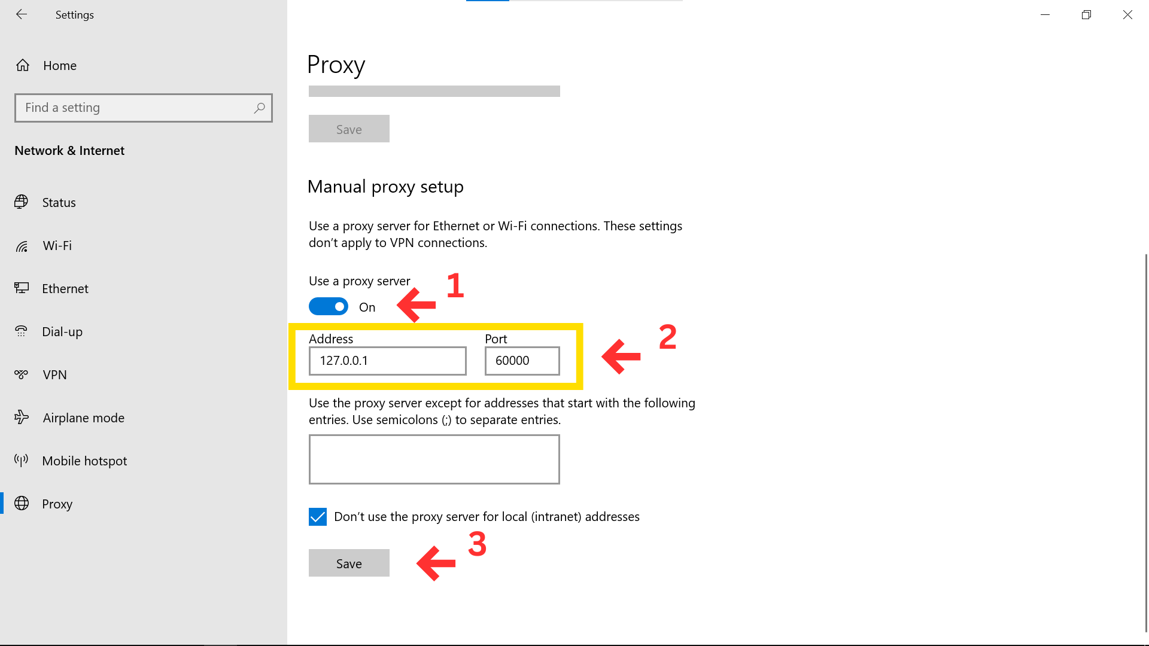Click the Ethernet monitor icon

[22, 288]
